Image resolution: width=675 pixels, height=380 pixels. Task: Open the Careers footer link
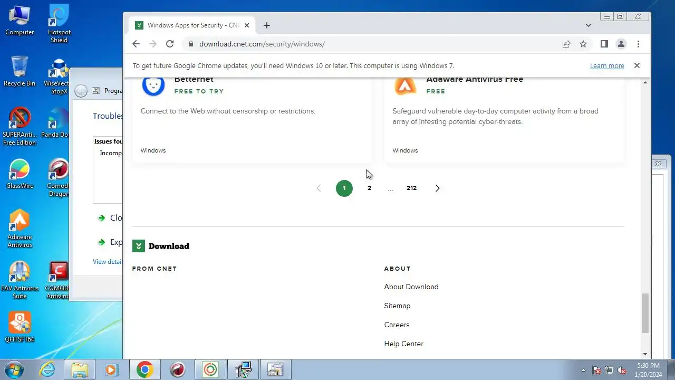pyautogui.click(x=397, y=325)
